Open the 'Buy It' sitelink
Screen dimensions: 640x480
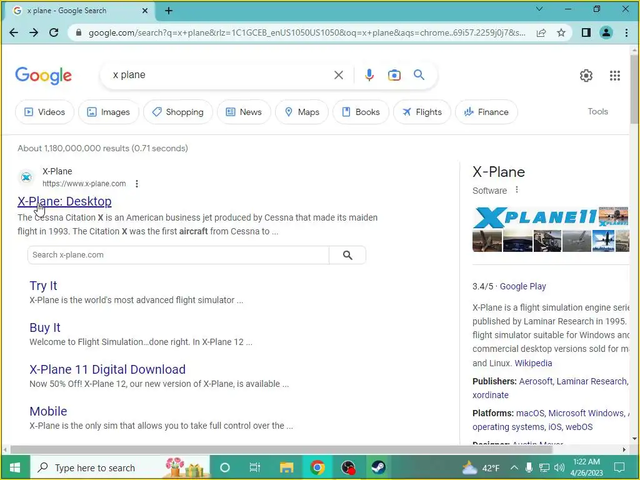tap(45, 327)
